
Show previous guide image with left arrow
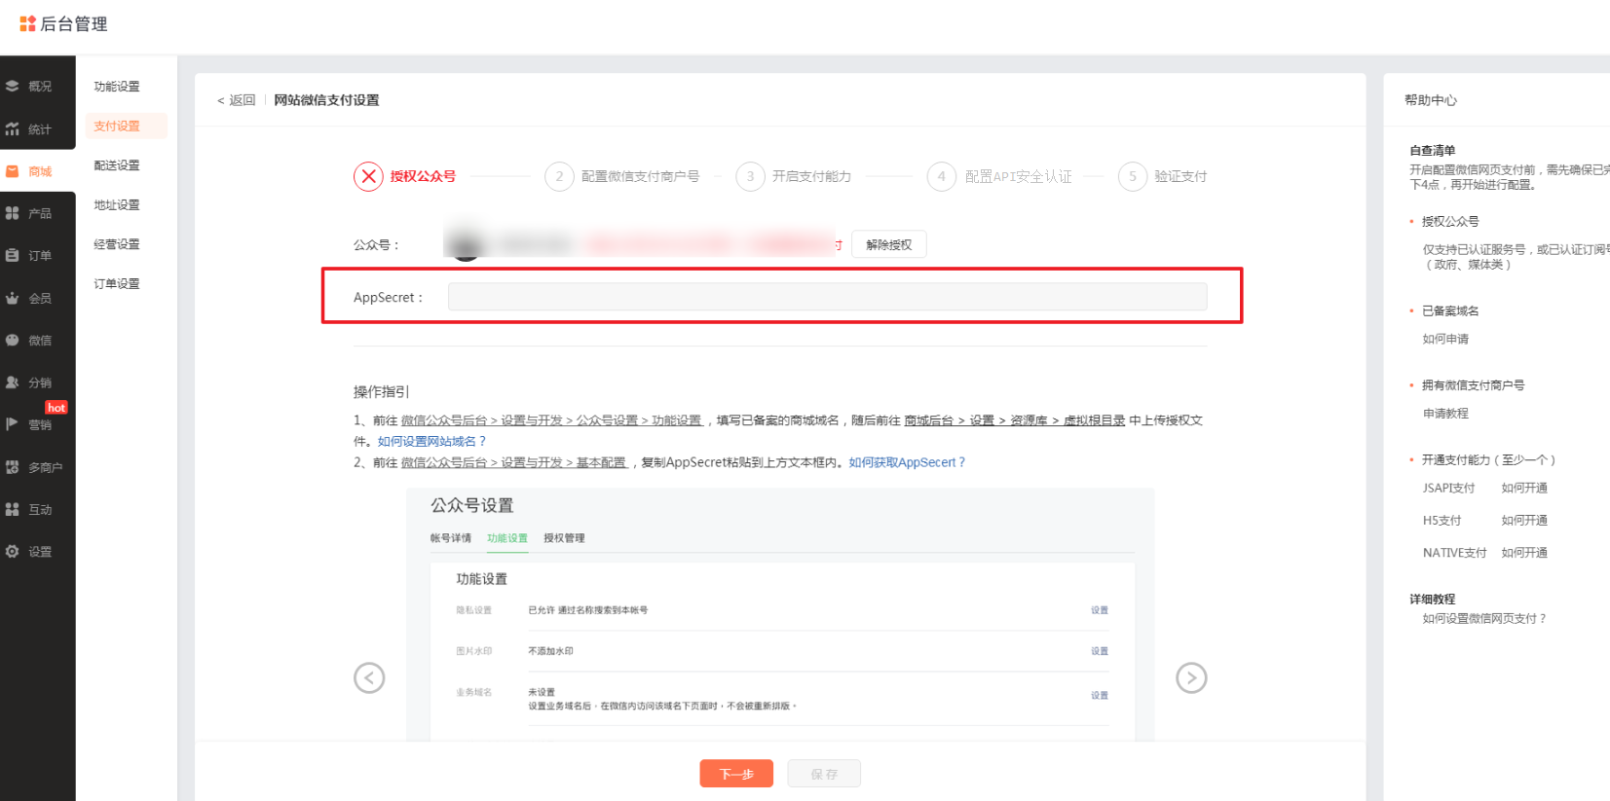click(369, 677)
